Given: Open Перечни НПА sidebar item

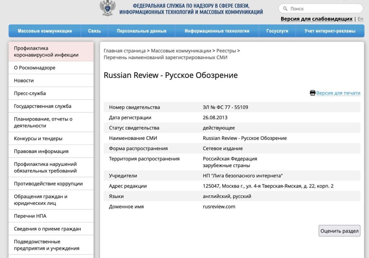Looking at the screenshot, I should 51,216.
